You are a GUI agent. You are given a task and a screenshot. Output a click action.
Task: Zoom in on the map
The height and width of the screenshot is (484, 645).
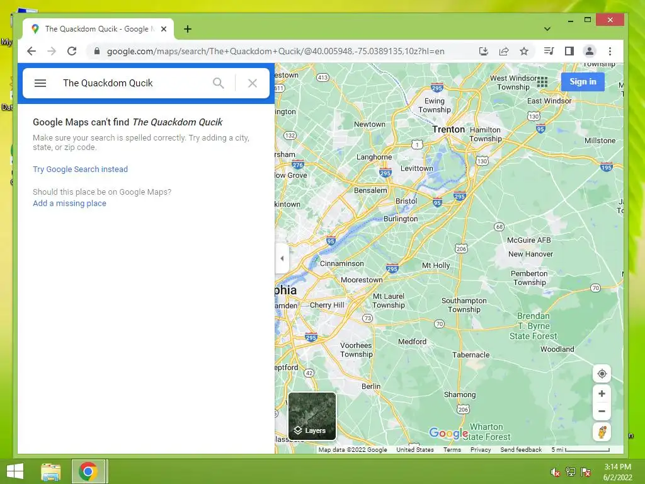(602, 393)
